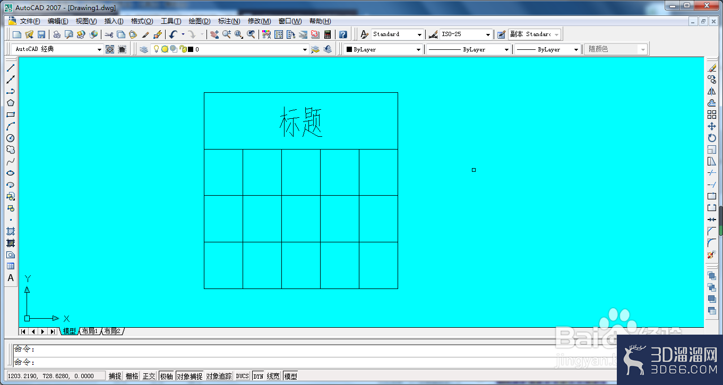Switch to the 布局2 layout tab
This screenshot has height=385, width=723.
coord(112,331)
